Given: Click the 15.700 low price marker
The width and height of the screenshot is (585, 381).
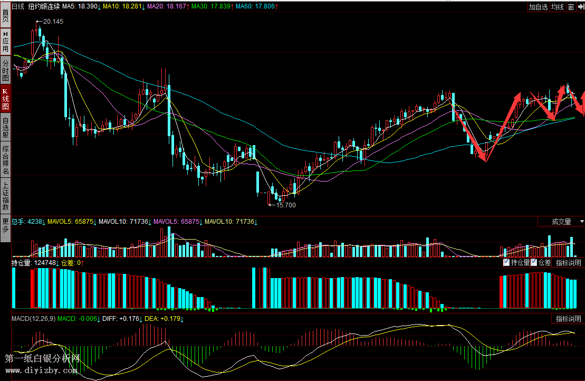Looking at the screenshot, I should coord(285,205).
